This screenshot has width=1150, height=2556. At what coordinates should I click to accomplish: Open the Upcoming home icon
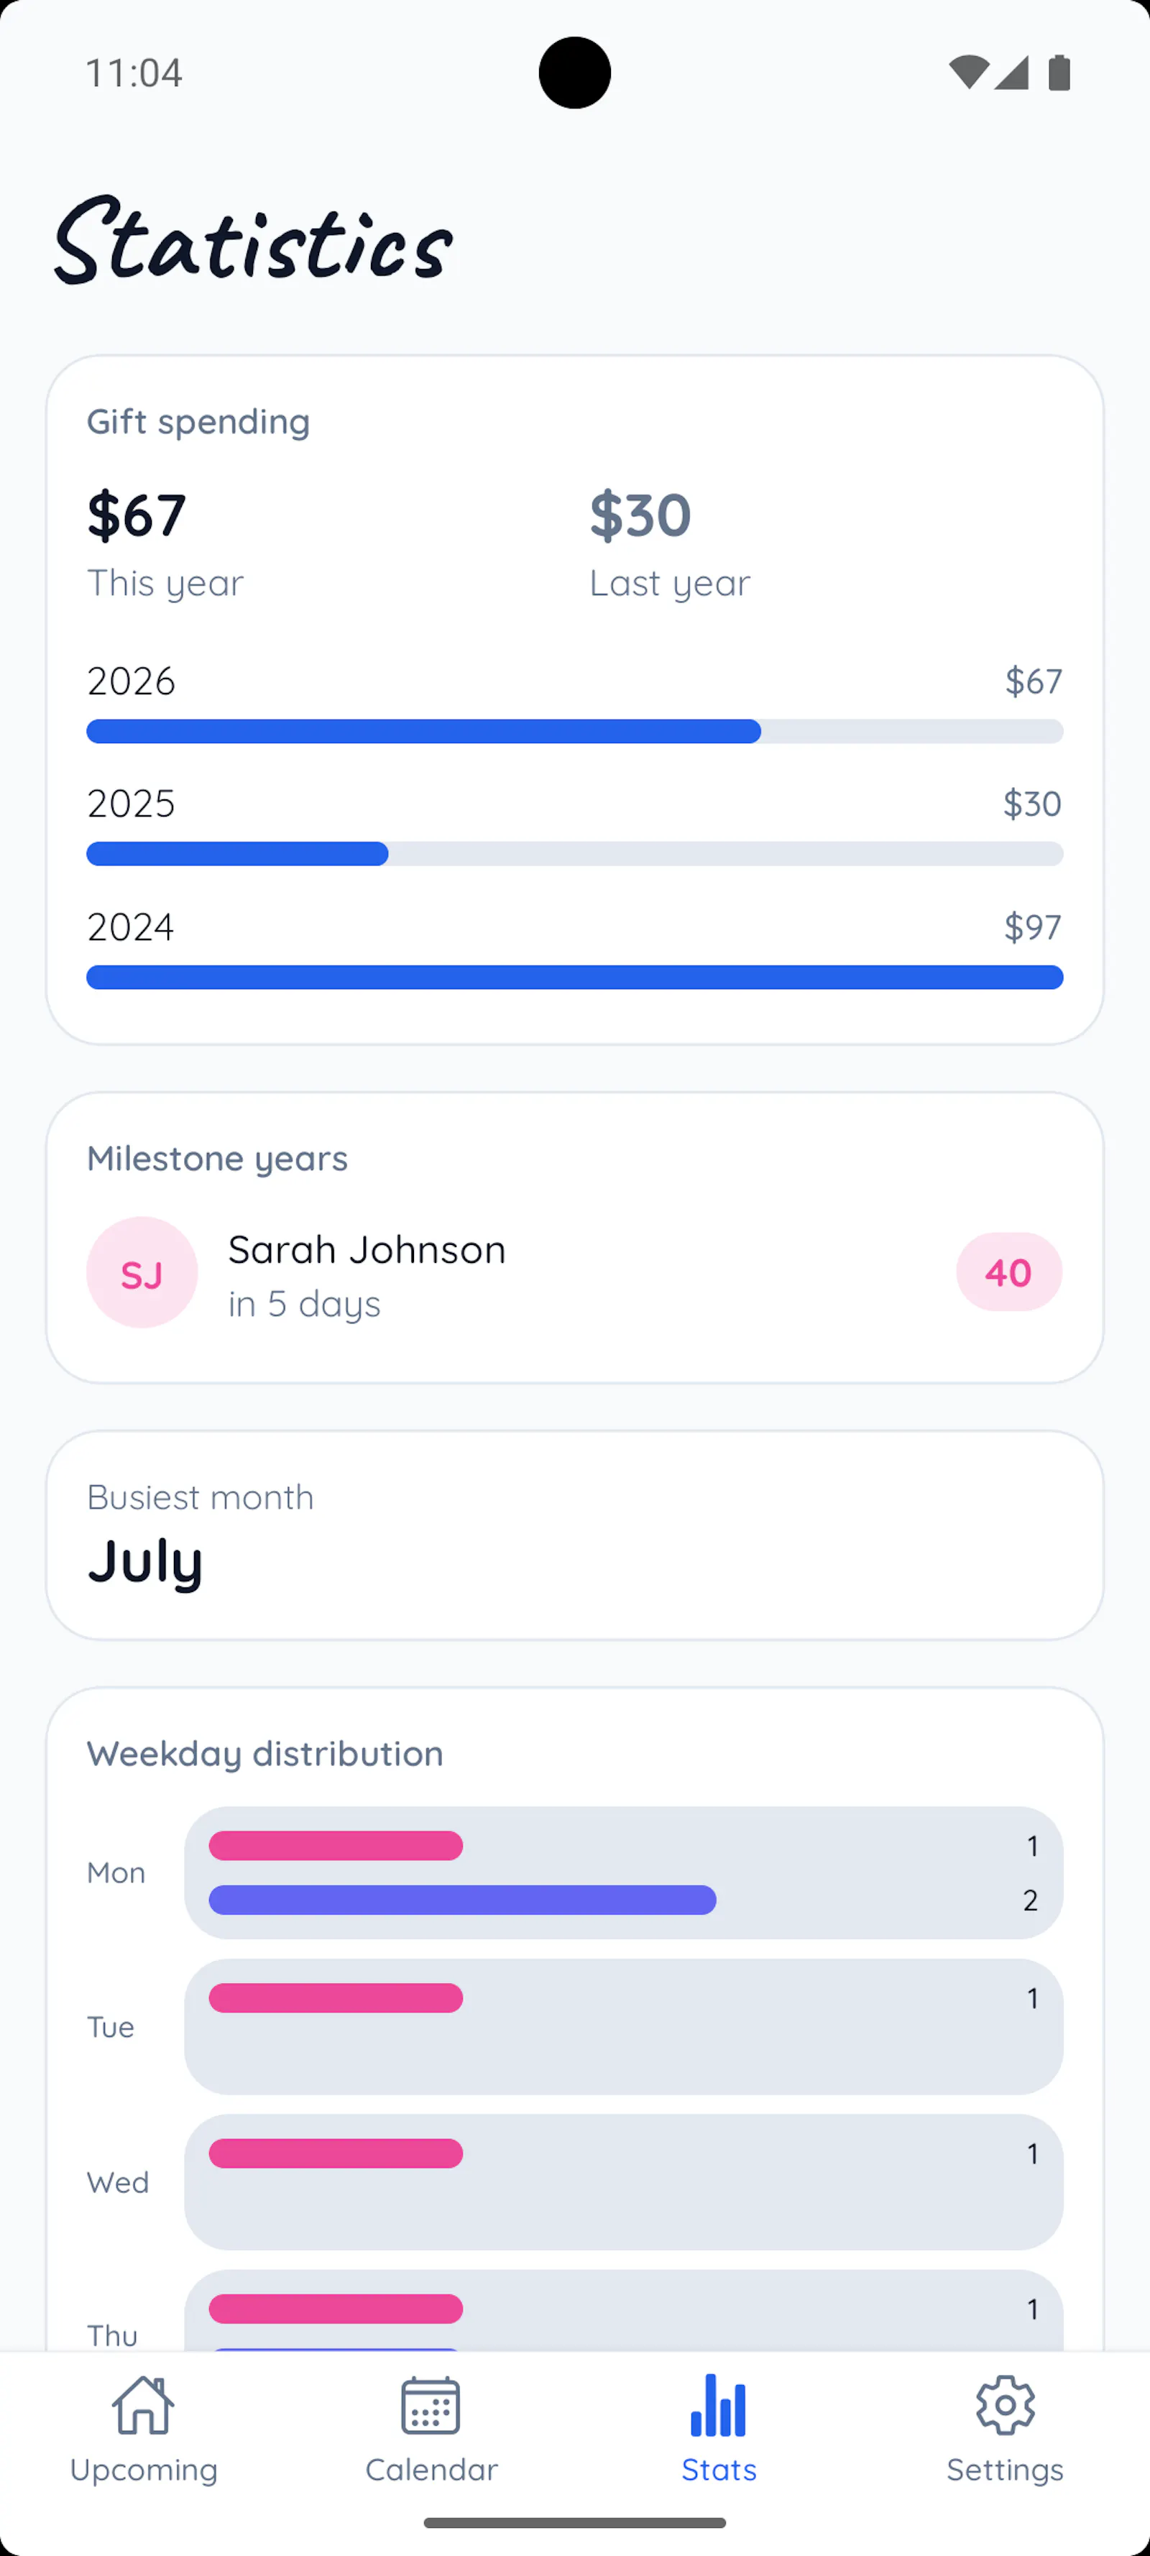coord(144,2405)
